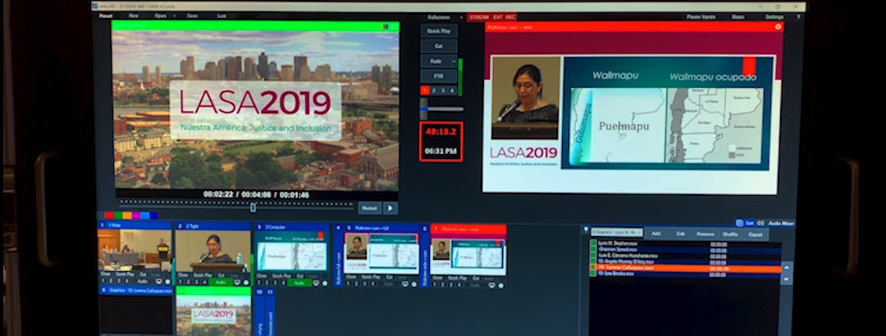Viewport: 886px width, 336px height.
Task: Switch to Audio Mixer tab
Action: tap(780, 223)
